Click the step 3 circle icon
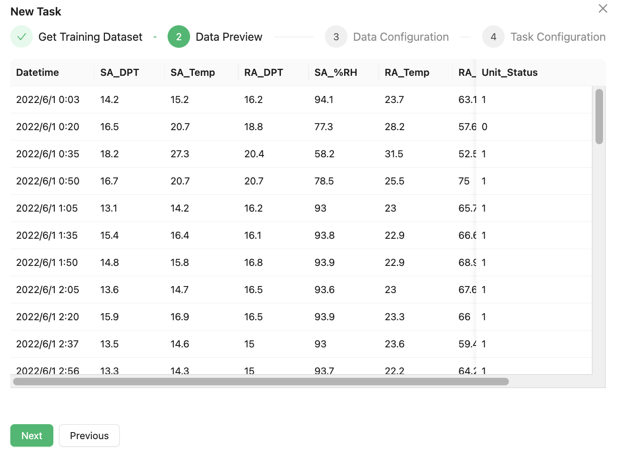The image size is (618, 456). coord(336,37)
